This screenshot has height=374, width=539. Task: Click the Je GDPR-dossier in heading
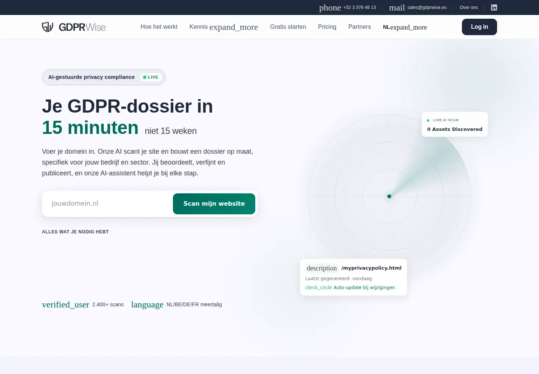127,106
